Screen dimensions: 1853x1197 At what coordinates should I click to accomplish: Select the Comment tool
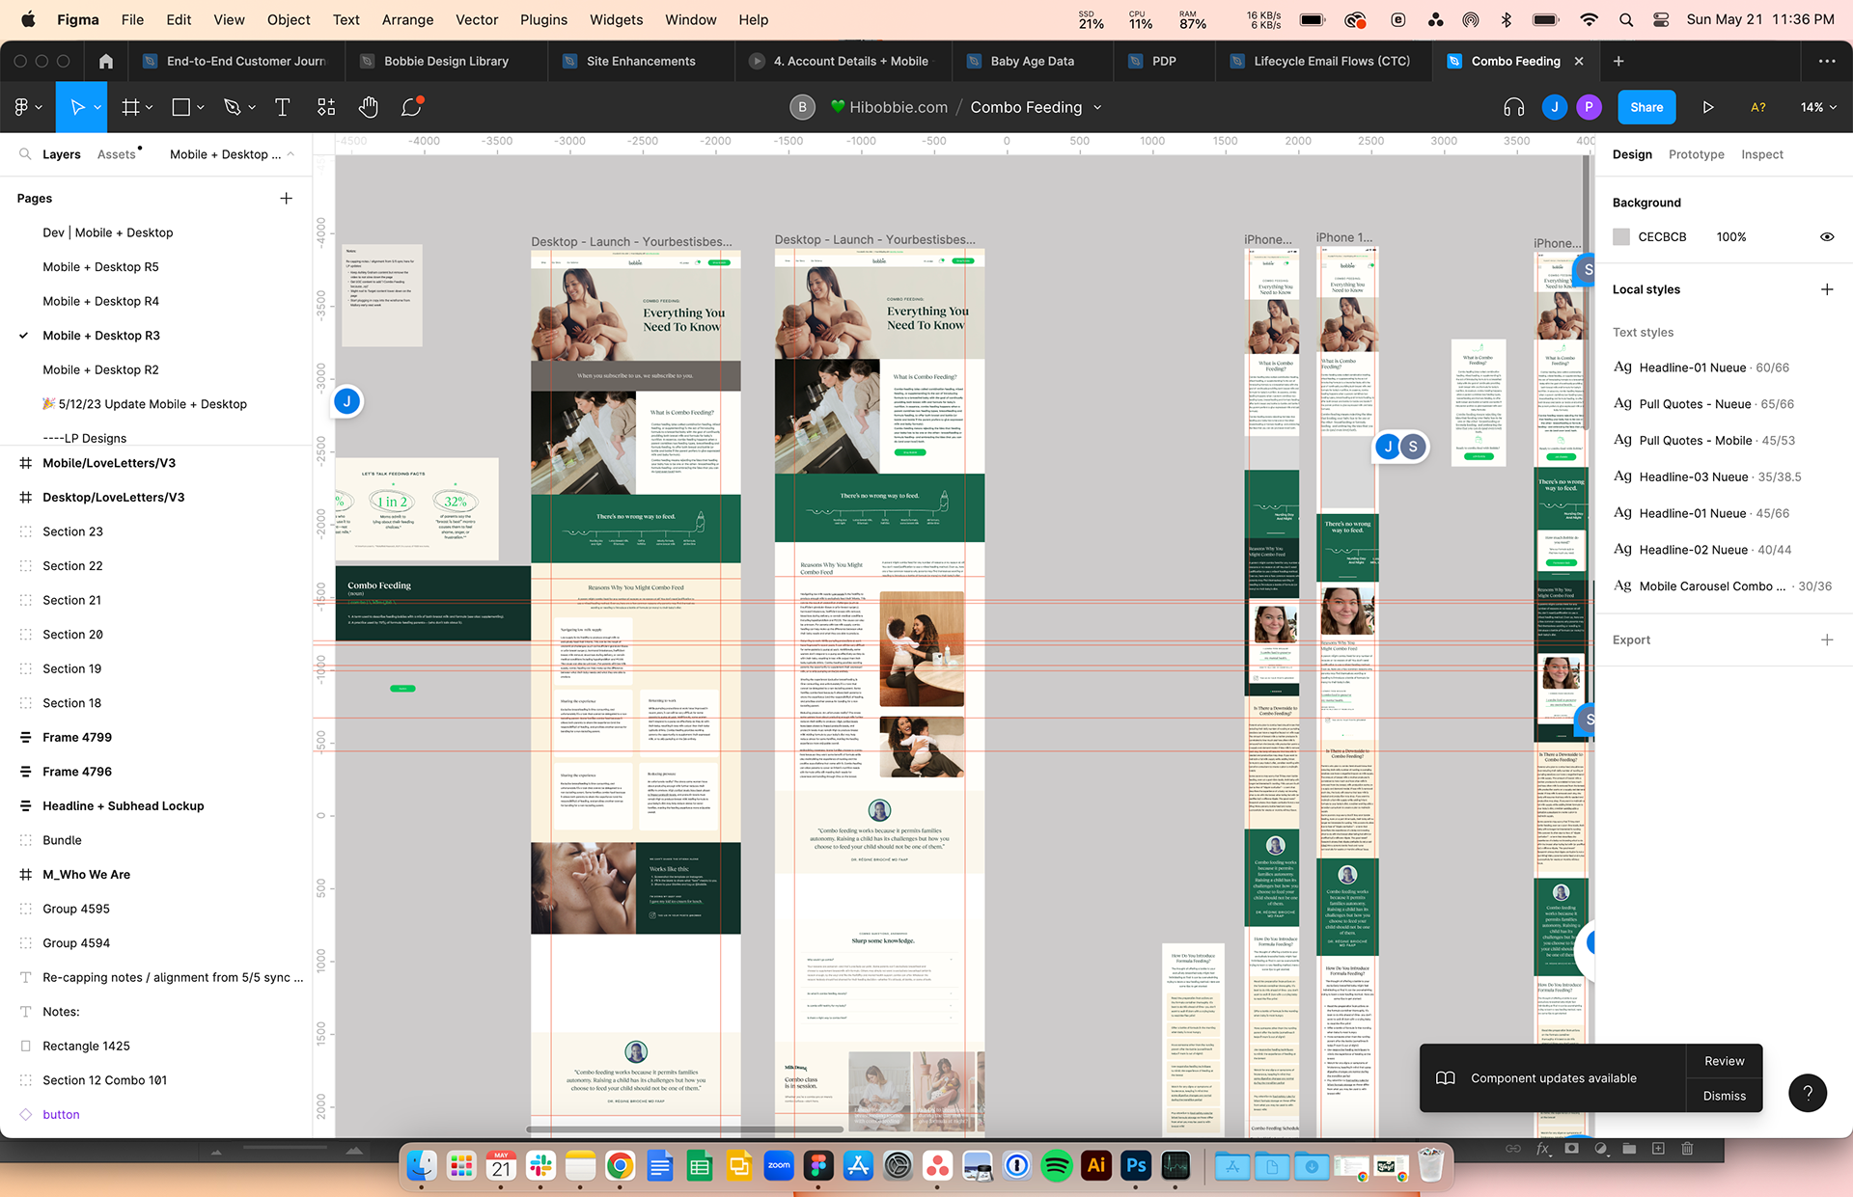(411, 107)
